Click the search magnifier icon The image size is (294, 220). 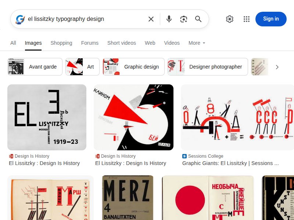pos(198,19)
